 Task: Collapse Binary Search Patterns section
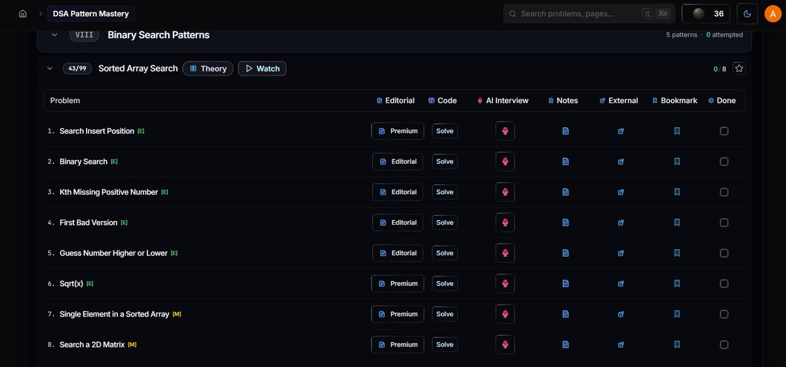pos(54,35)
